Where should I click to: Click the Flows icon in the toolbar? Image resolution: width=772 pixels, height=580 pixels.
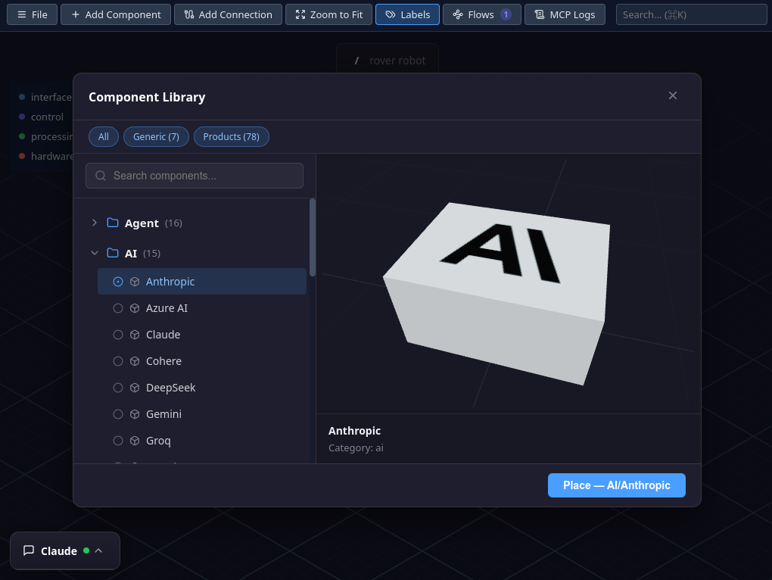pyautogui.click(x=459, y=14)
